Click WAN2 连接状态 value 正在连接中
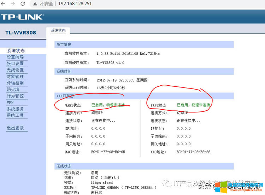 pos(188,121)
